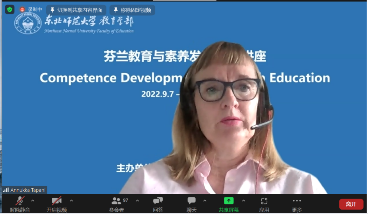
Task: Click the red Leave (离开) button
Action: pyautogui.click(x=351, y=204)
